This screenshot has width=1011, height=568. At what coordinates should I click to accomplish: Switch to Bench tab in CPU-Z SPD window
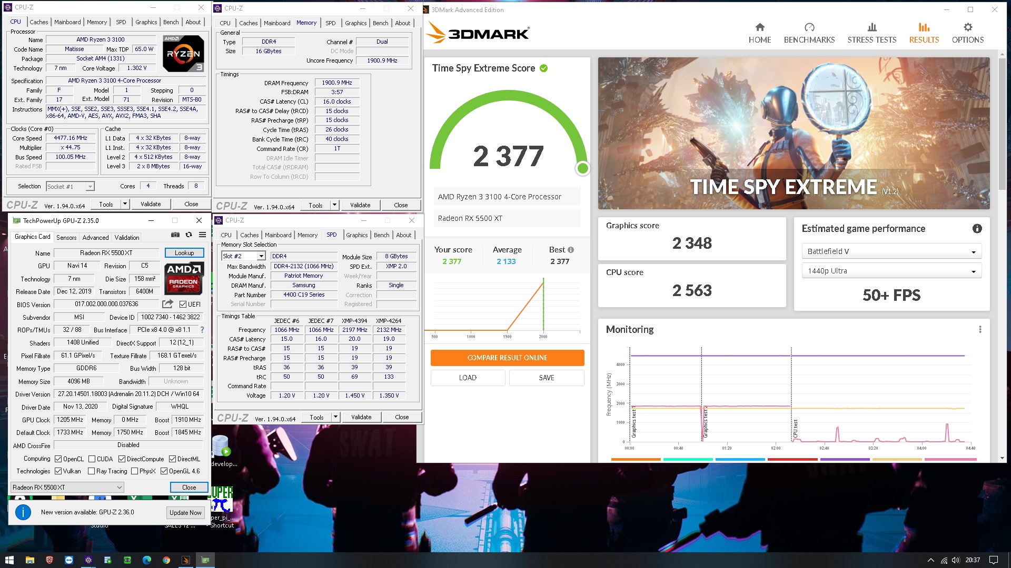pyautogui.click(x=382, y=235)
